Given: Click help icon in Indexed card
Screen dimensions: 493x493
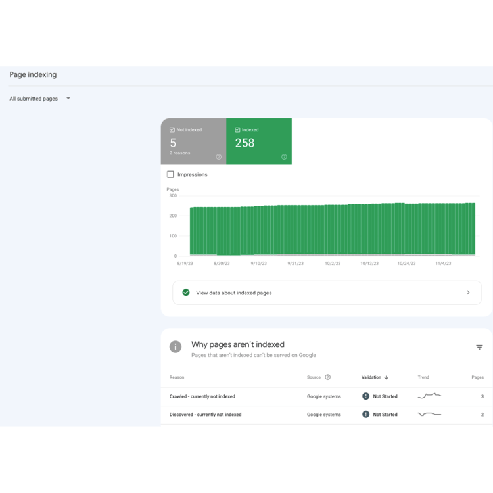Looking at the screenshot, I should click(x=284, y=157).
